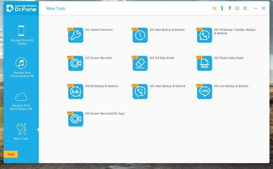273x169 pixels.
Task: Open the Kik Backup & Restore icon
Action: pyautogui.click(x=76, y=91)
